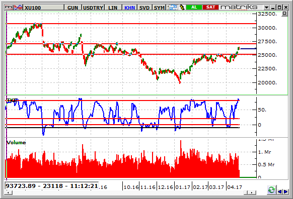This screenshot has height=199, width=293.
Task: Click the TKE indicator label
Action: (x=12, y=101)
